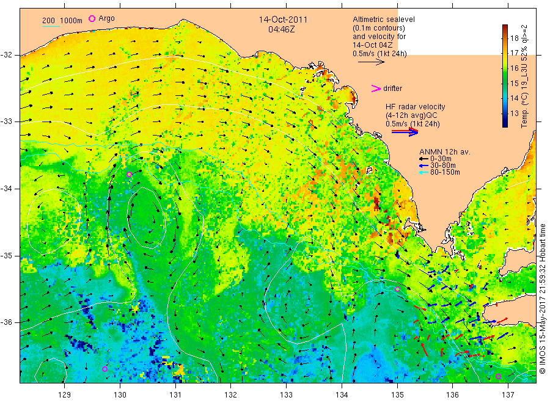Click the longitude 134 axis label
550x403 pixels.
point(342,394)
